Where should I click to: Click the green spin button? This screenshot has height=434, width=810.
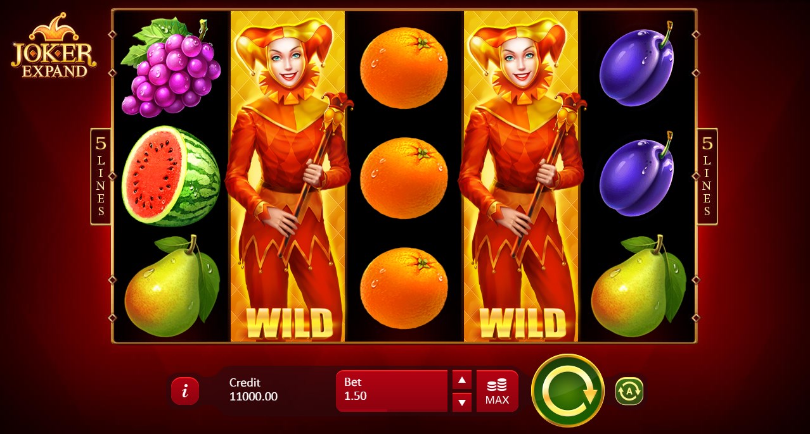(x=567, y=390)
